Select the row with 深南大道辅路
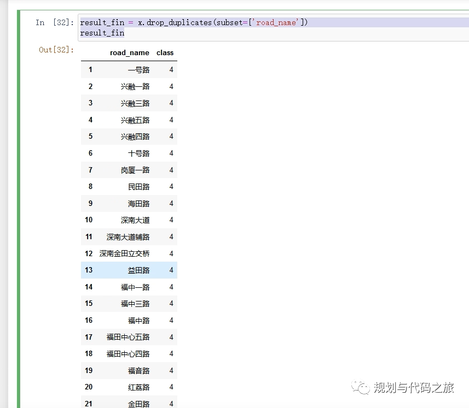The height and width of the screenshot is (408, 469). point(129,236)
